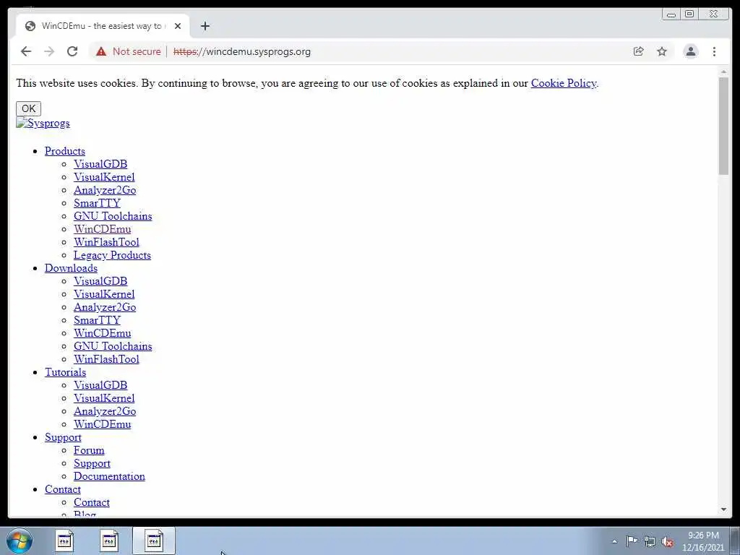Open SmarTTY under Downloads

coord(97,320)
